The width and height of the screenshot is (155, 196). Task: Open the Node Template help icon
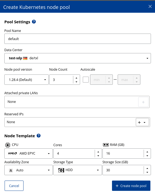[x=39, y=136]
